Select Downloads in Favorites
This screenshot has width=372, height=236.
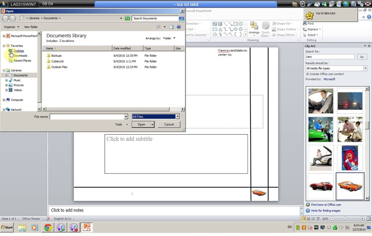tap(20, 55)
